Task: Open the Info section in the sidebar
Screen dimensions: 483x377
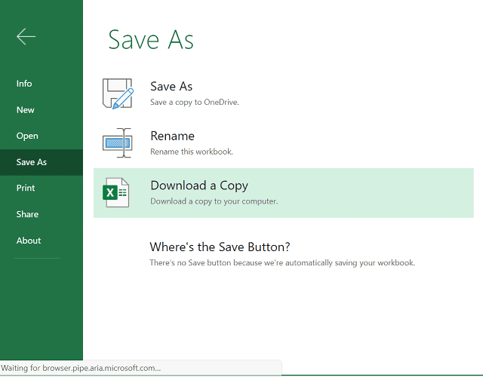Action: [24, 84]
